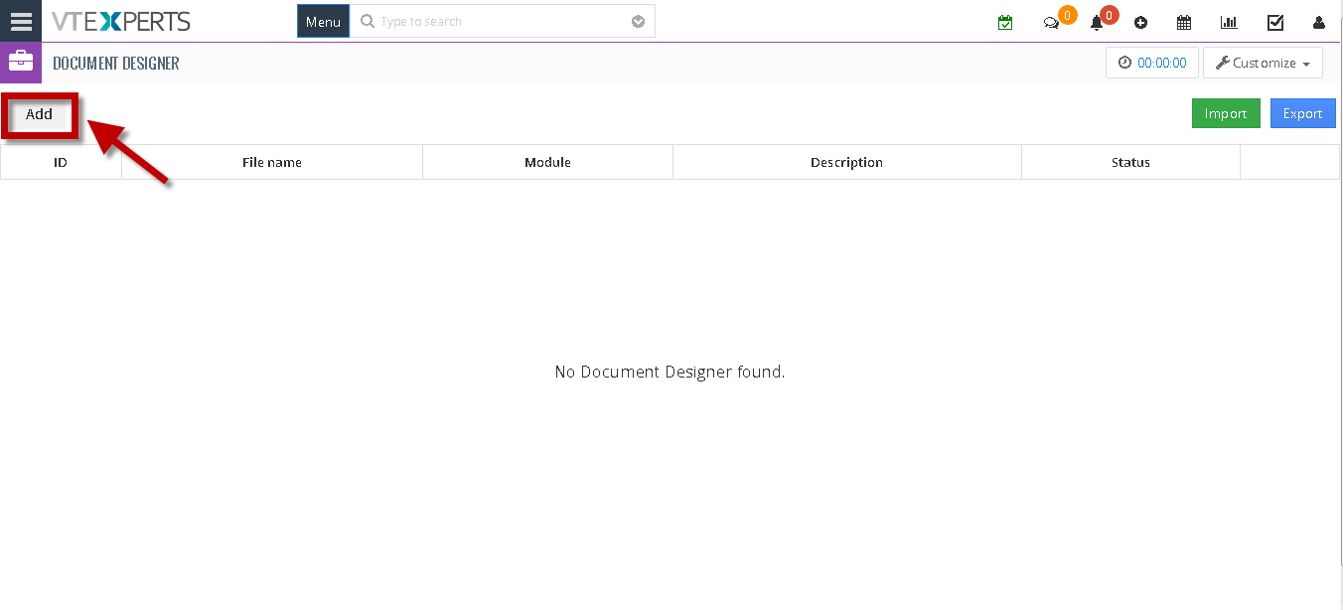Open the Document Designer briefcase module icon
This screenshot has height=610, width=1343.
pyautogui.click(x=21, y=63)
